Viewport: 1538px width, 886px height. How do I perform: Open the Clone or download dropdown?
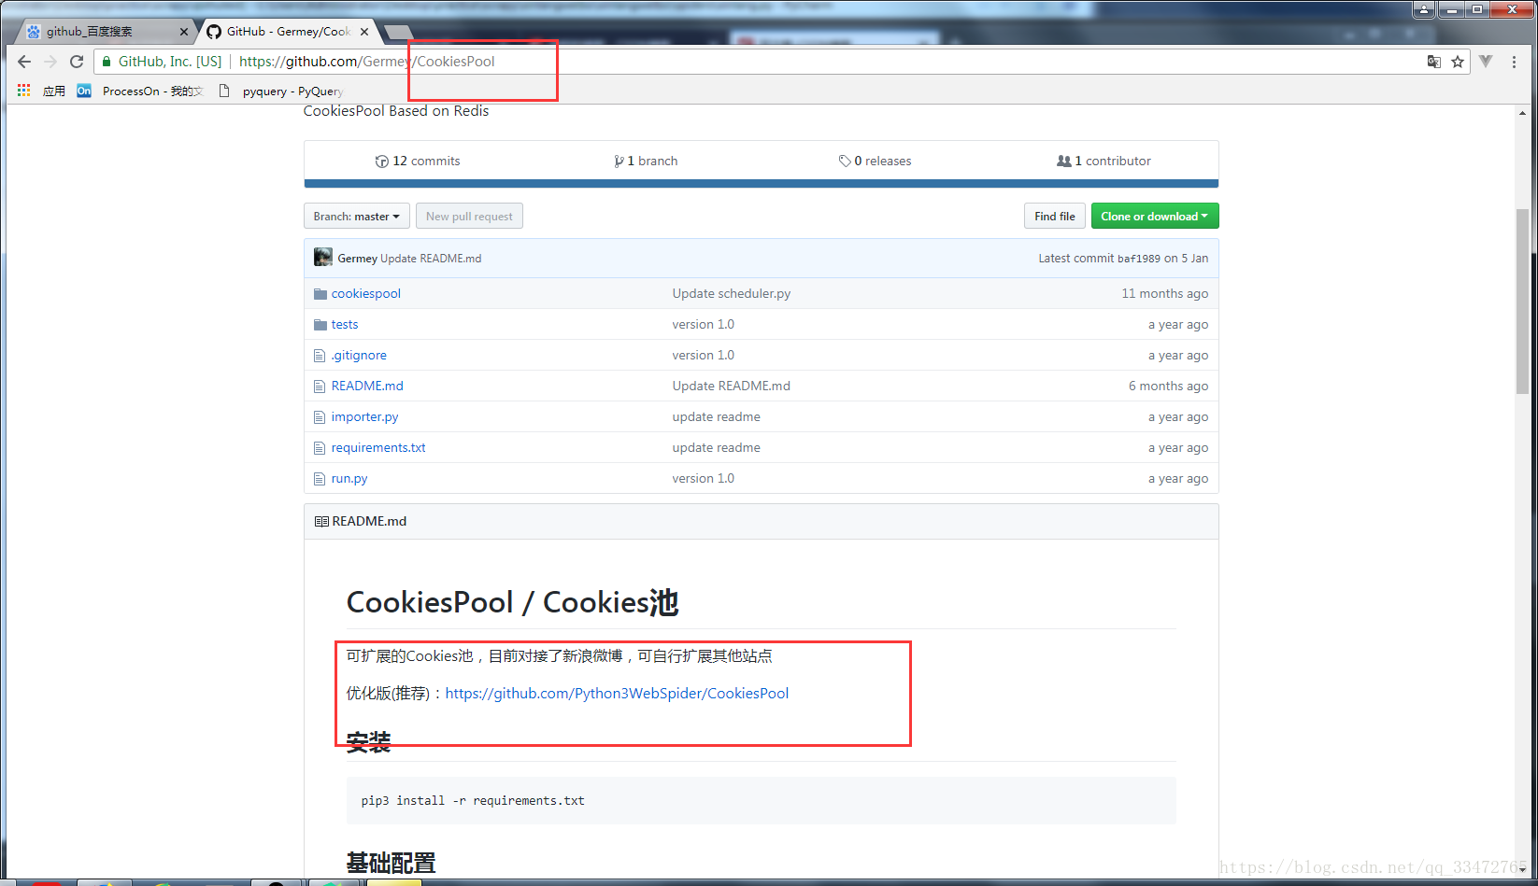[x=1155, y=216]
